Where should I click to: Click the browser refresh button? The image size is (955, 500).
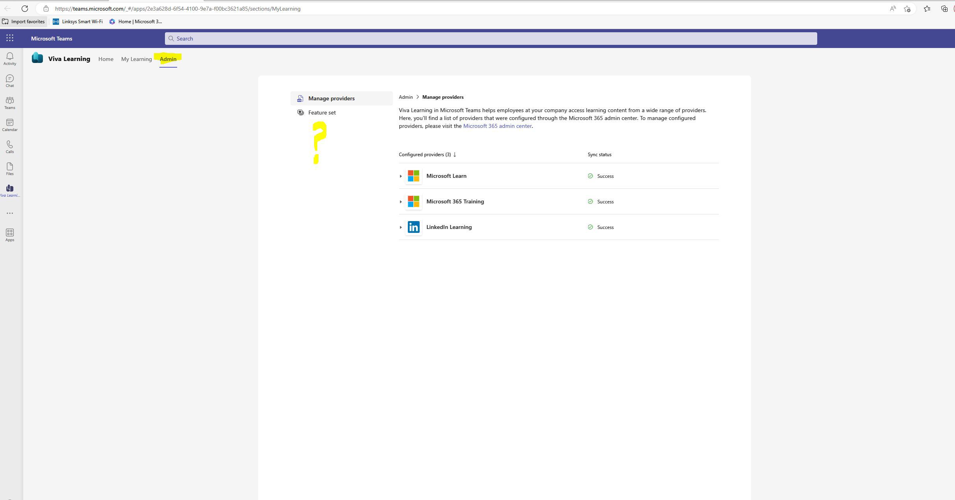coord(24,9)
